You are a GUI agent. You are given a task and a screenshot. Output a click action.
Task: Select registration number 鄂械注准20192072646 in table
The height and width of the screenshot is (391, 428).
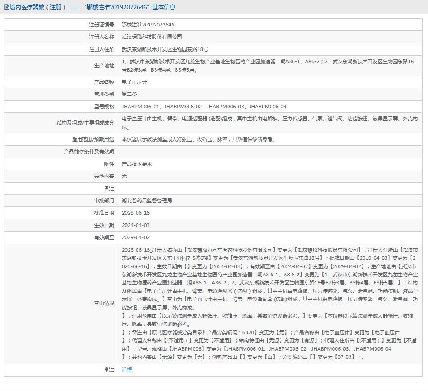tap(148, 25)
